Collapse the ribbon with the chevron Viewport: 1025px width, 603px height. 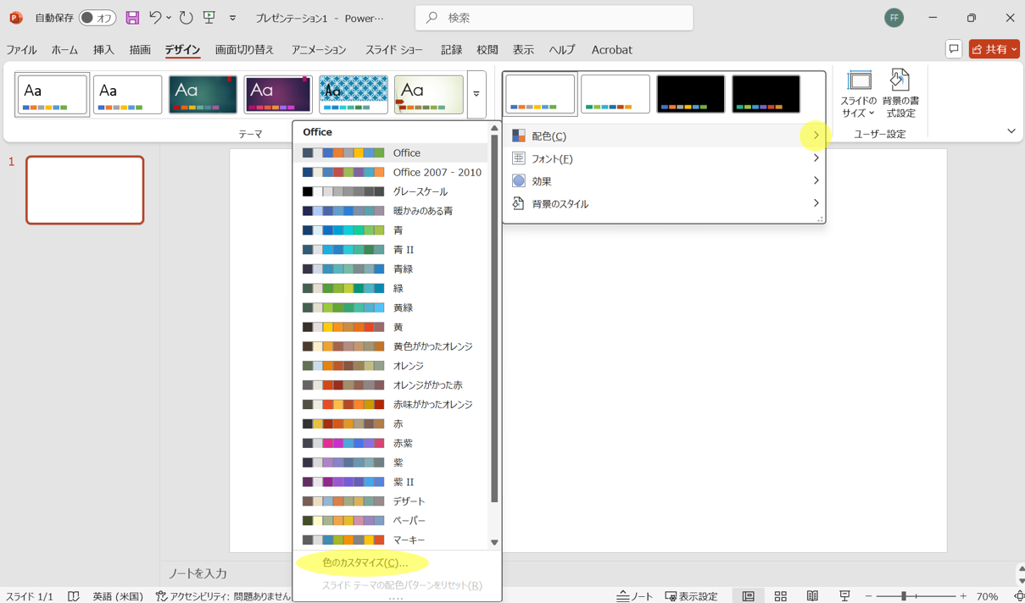point(1011,131)
